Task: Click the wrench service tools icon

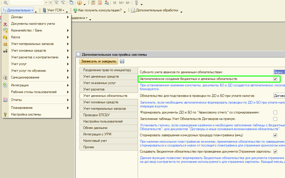Action: tap(137, 3)
